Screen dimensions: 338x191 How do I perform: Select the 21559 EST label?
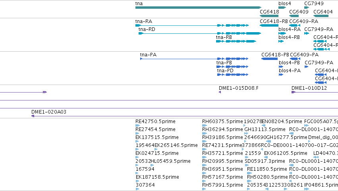point(253,153)
